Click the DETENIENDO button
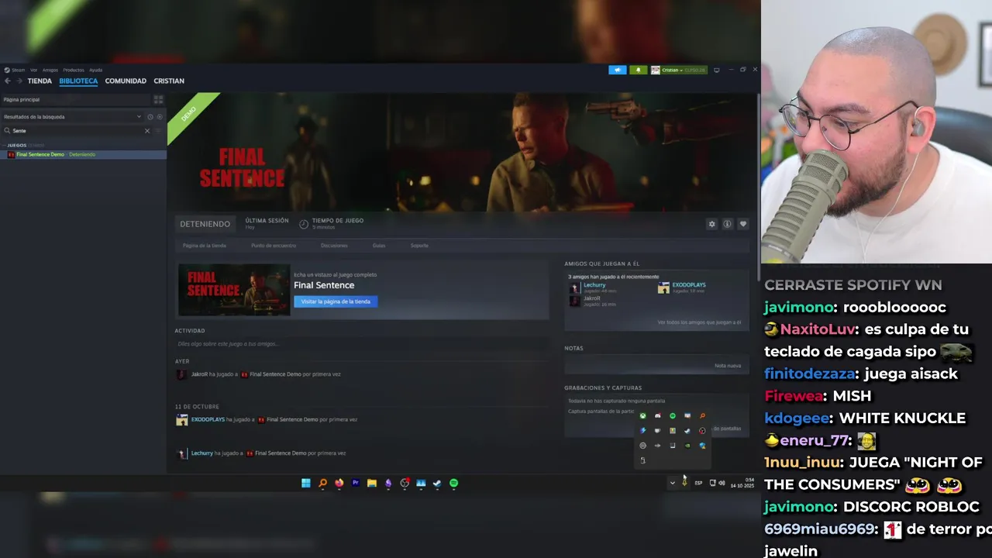 pyautogui.click(x=205, y=224)
